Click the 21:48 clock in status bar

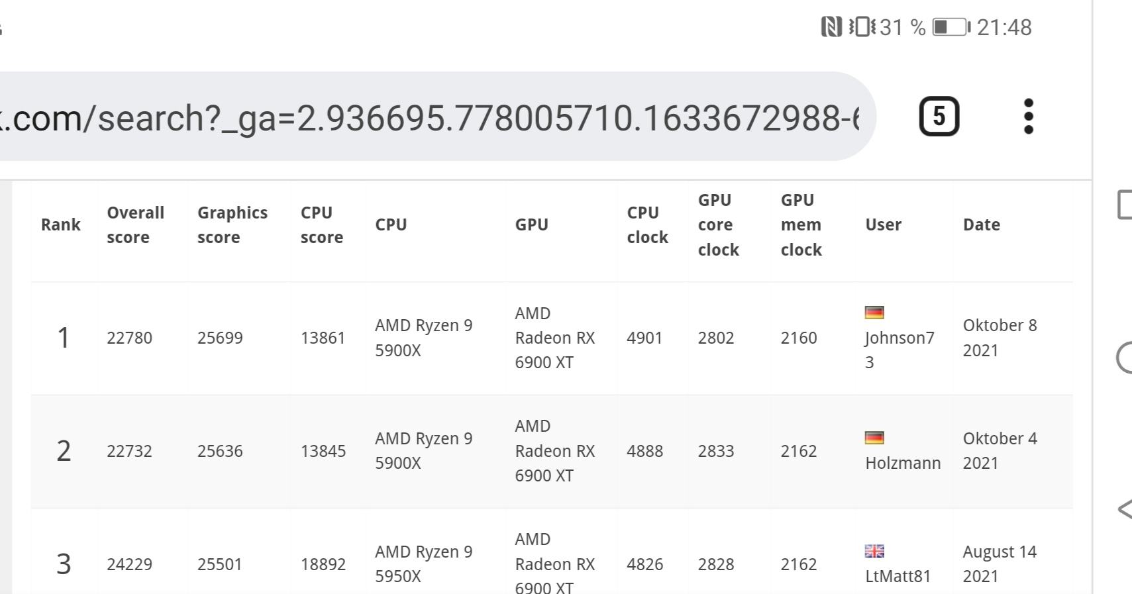coord(1004,27)
